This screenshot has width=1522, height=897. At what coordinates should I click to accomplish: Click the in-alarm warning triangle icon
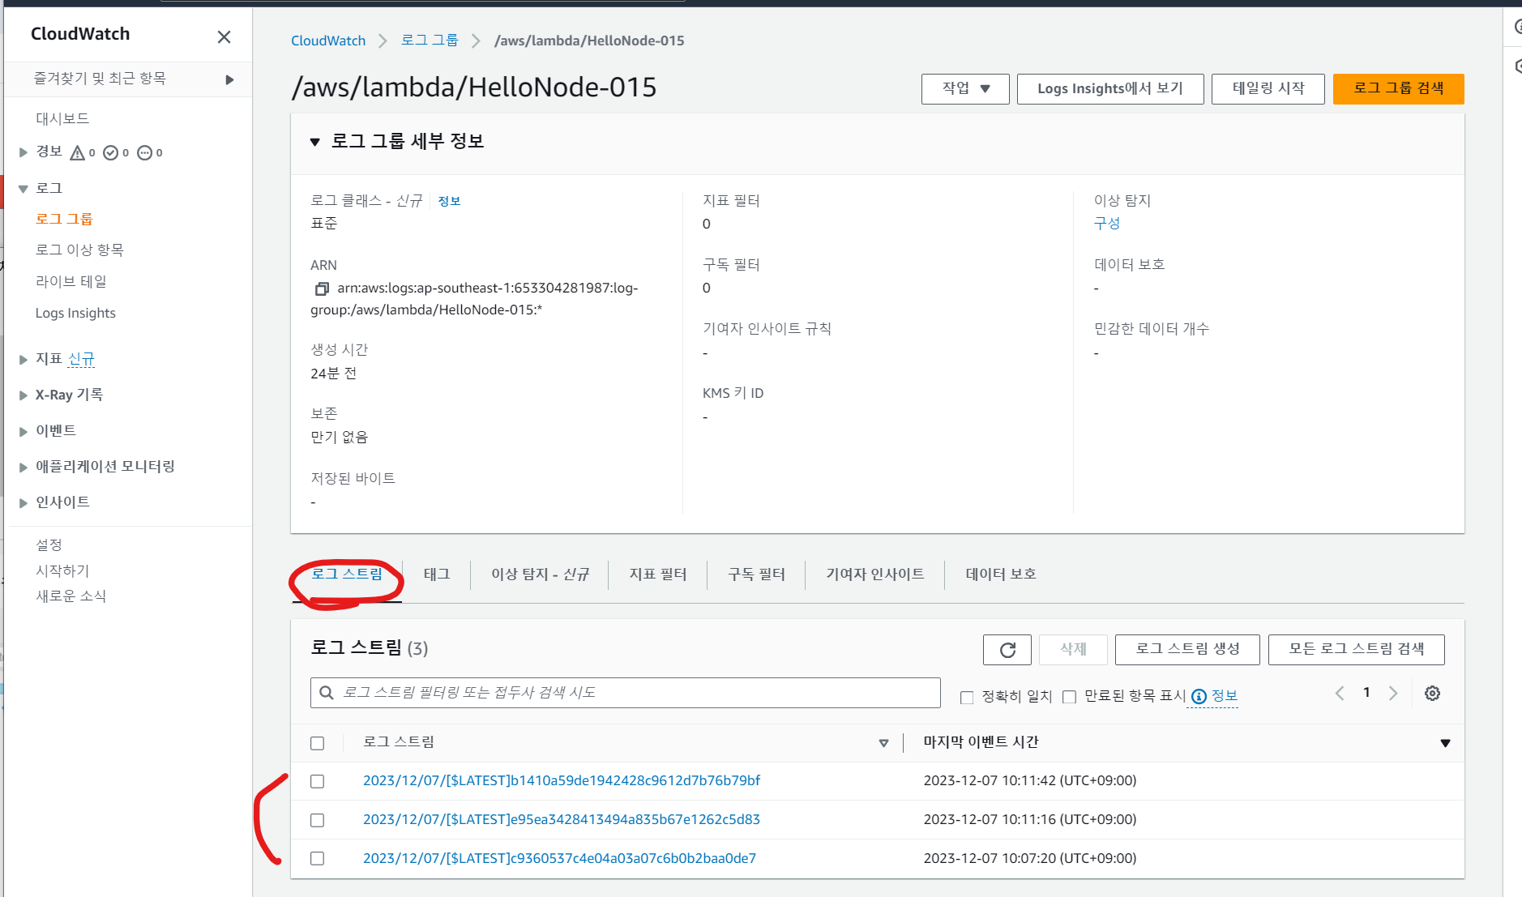(x=78, y=152)
